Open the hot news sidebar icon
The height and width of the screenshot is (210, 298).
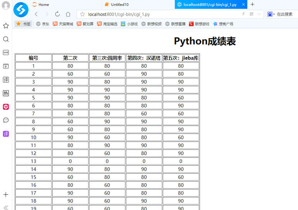[x=6, y=93]
